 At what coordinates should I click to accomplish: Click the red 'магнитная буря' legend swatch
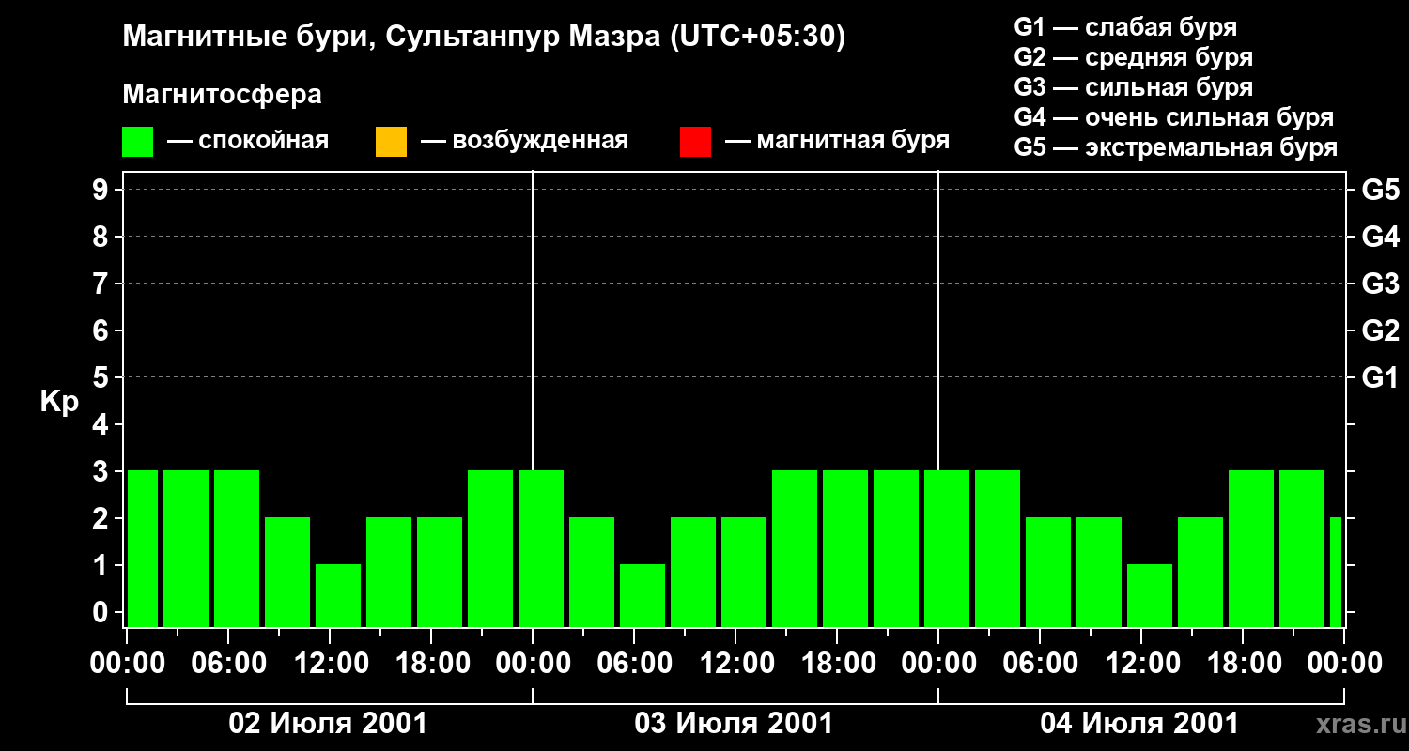coord(695,142)
